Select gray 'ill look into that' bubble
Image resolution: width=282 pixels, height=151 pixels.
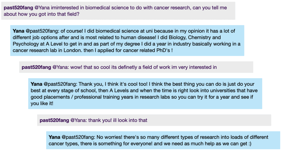[154, 120]
